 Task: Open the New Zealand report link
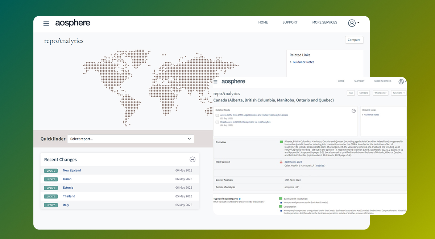coord(72,171)
